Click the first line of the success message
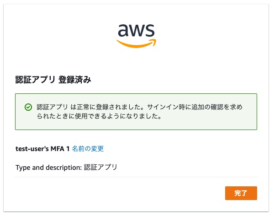 (139, 107)
